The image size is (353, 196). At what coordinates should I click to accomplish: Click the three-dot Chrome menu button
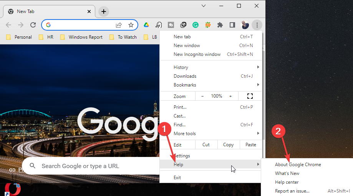click(x=257, y=25)
